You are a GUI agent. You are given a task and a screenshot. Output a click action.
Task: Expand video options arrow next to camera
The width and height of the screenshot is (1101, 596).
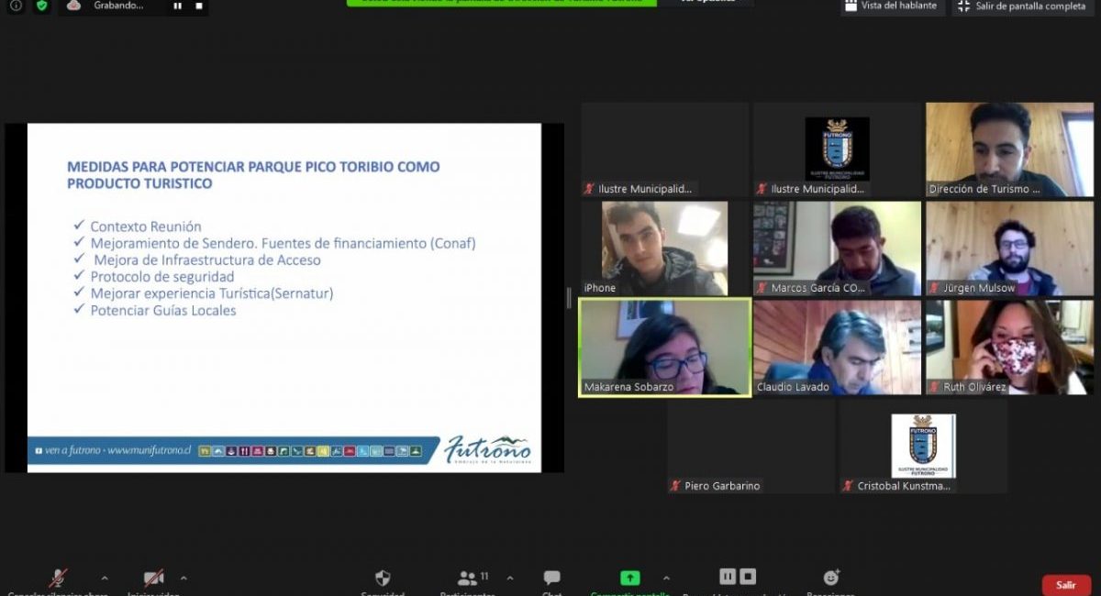click(x=183, y=579)
